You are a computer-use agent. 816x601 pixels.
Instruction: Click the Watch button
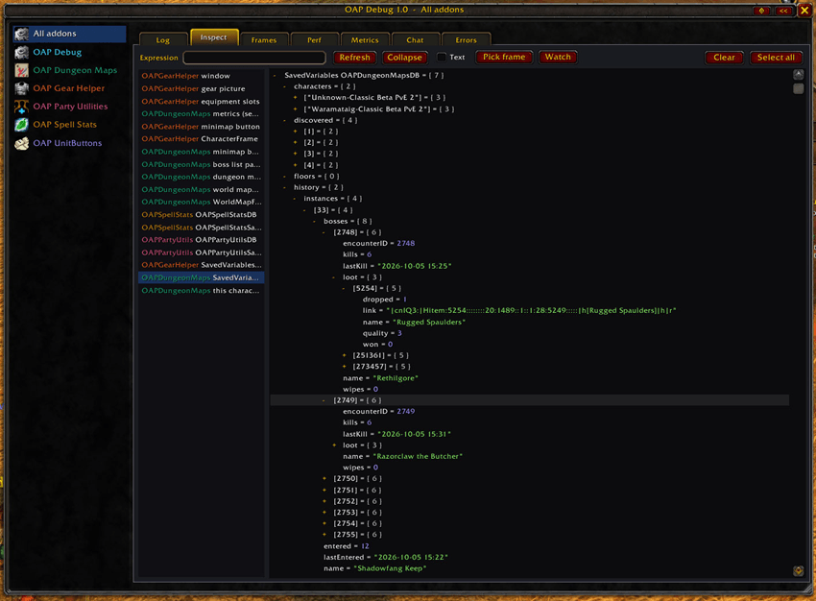[558, 57]
